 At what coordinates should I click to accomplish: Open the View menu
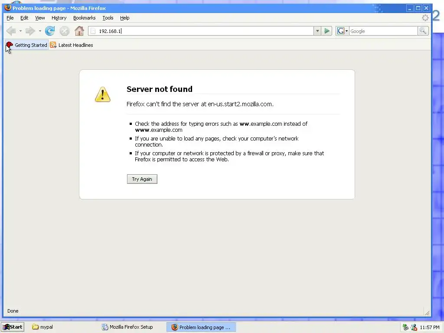[40, 18]
